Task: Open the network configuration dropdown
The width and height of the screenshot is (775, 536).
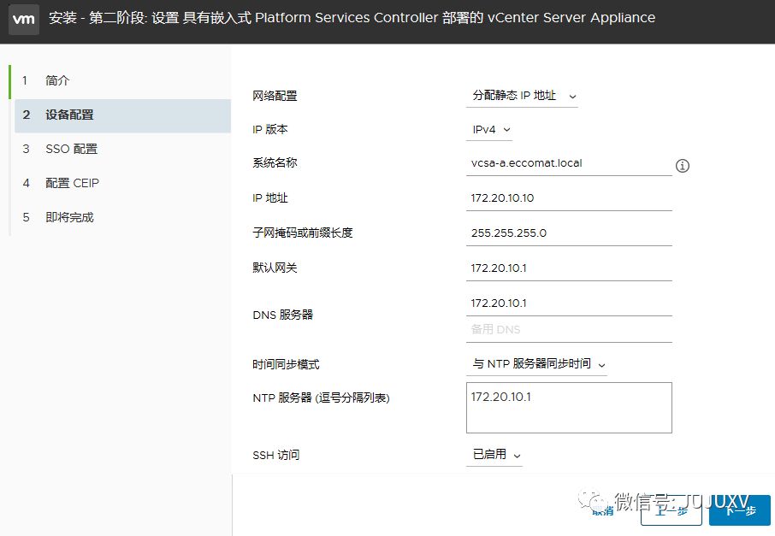Action: (523, 96)
